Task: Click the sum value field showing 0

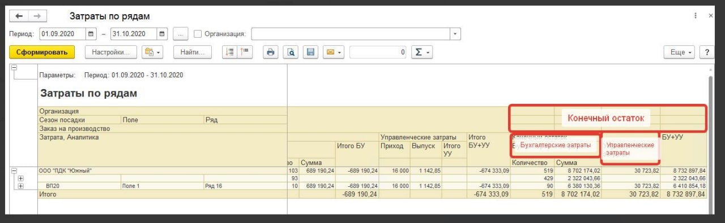Action: point(378,52)
